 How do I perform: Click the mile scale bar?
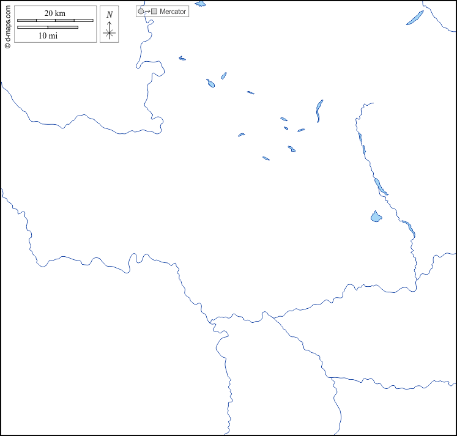click(48, 28)
